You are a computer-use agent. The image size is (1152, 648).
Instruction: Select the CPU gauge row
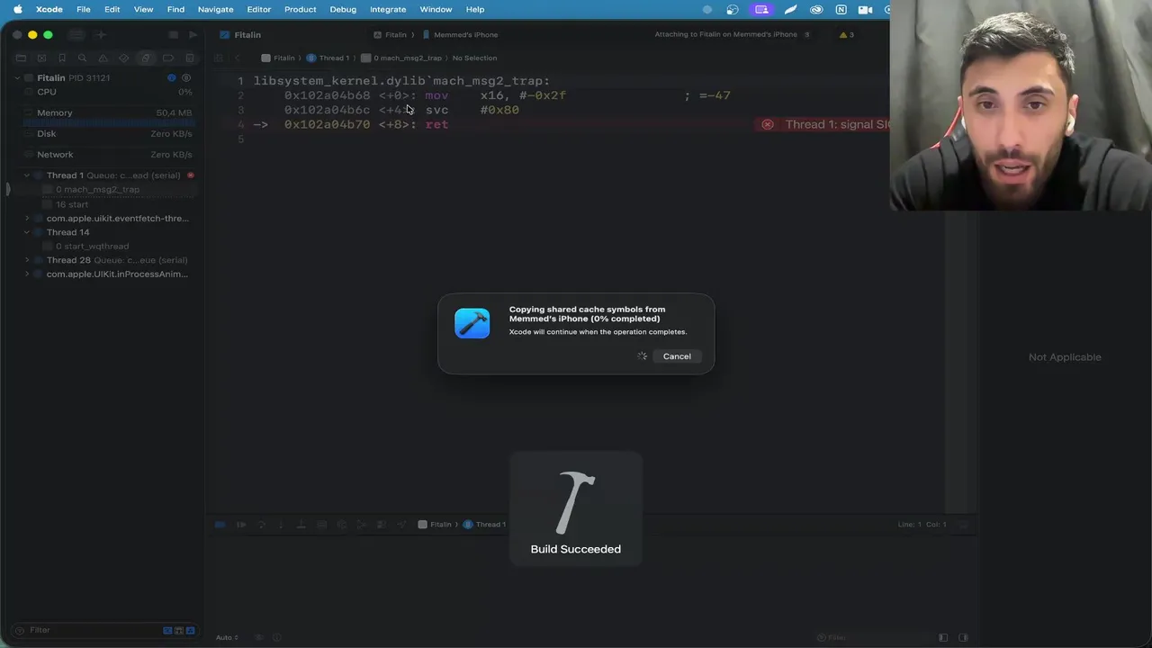[x=106, y=92]
